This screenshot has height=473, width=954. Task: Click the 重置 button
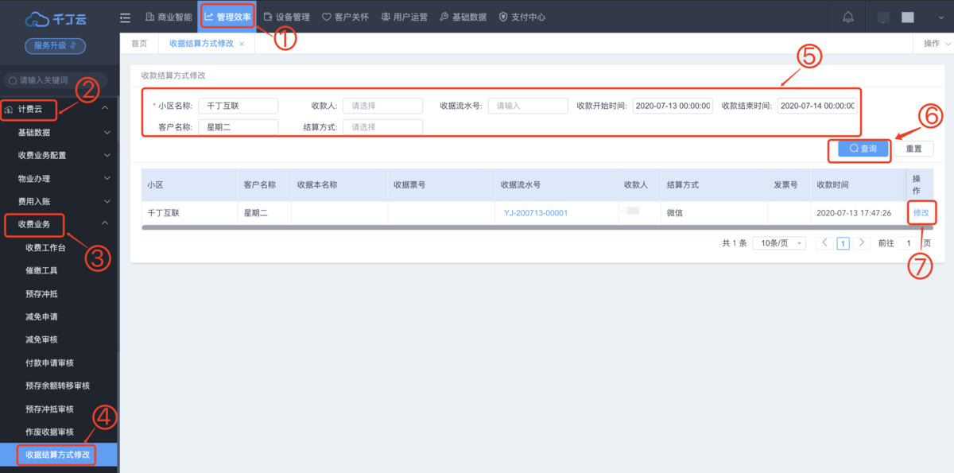(914, 149)
